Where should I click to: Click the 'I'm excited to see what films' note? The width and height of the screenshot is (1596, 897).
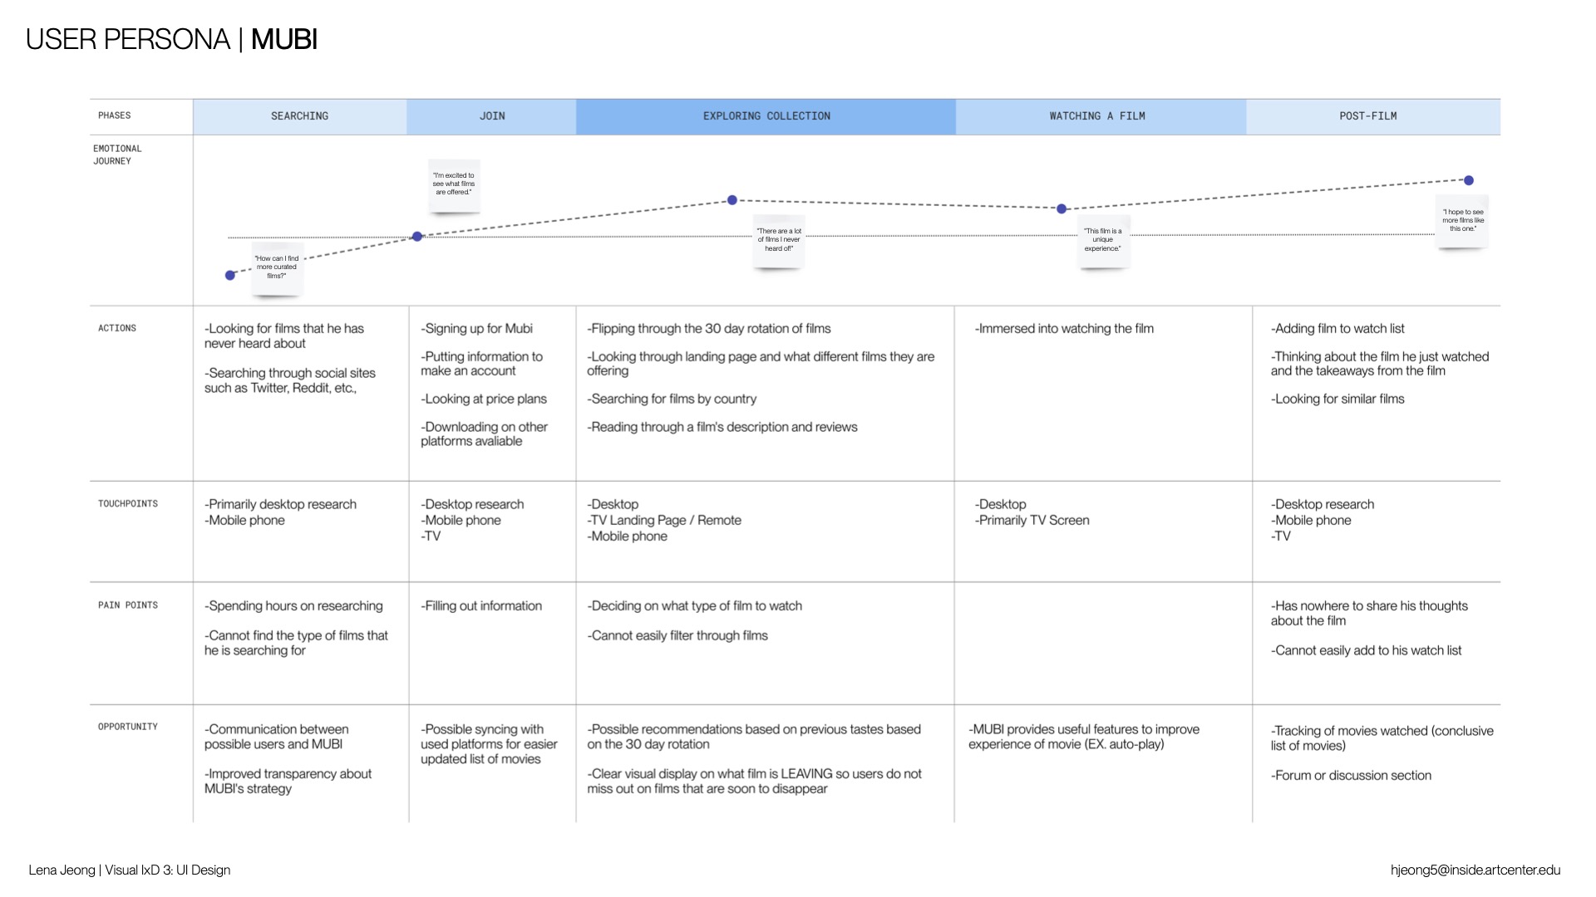[x=454, y=184]
